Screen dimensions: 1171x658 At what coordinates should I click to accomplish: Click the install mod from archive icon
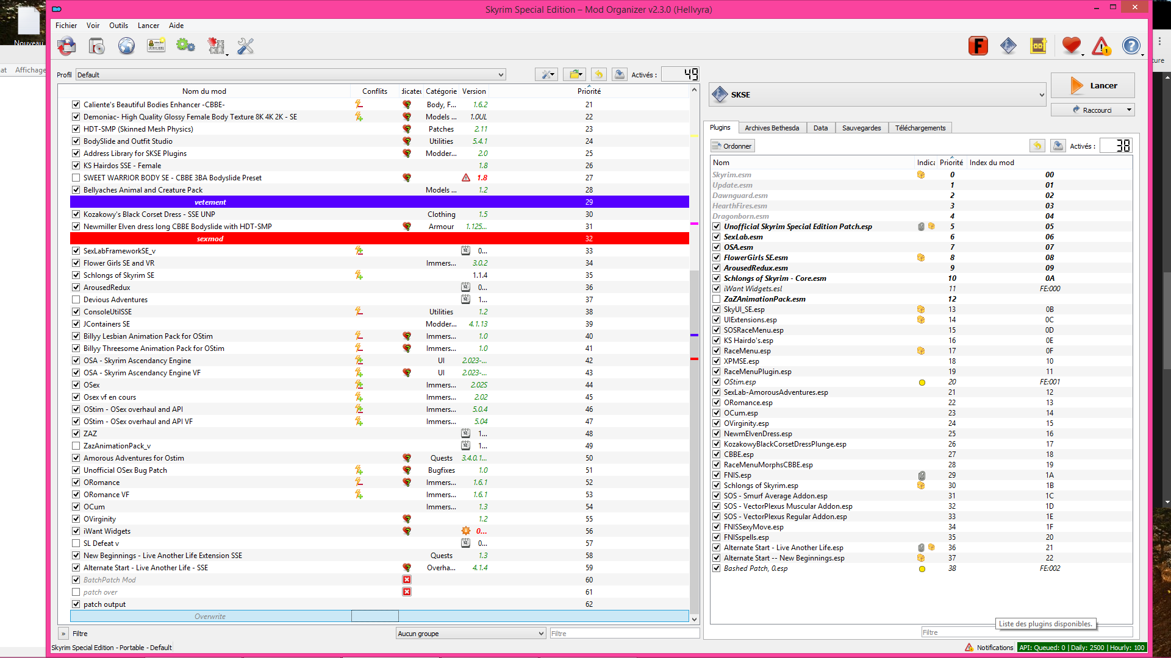[x=96, y=46]
